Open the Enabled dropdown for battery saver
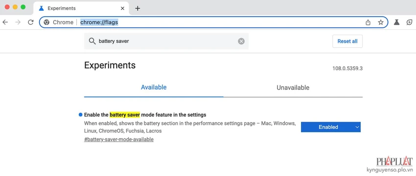The height and width of the screenshot is (176, 416). 330,127
